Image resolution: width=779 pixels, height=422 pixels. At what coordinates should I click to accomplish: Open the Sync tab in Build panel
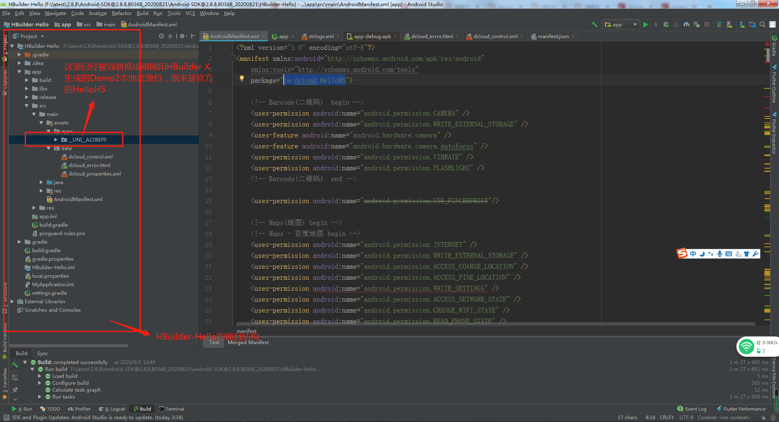pos(43,353)
